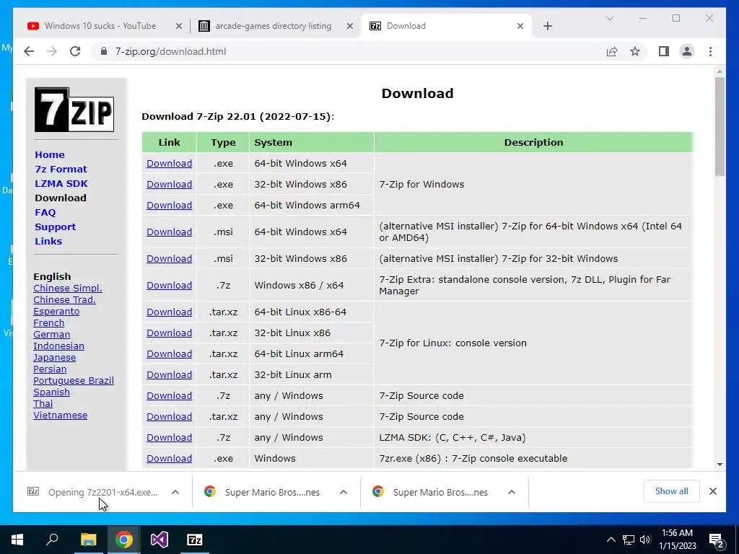This screenshot has height=554, width=739.
Task: Download tar.xz for 32-bit Linux arm
Action: (x=169, y=375)
